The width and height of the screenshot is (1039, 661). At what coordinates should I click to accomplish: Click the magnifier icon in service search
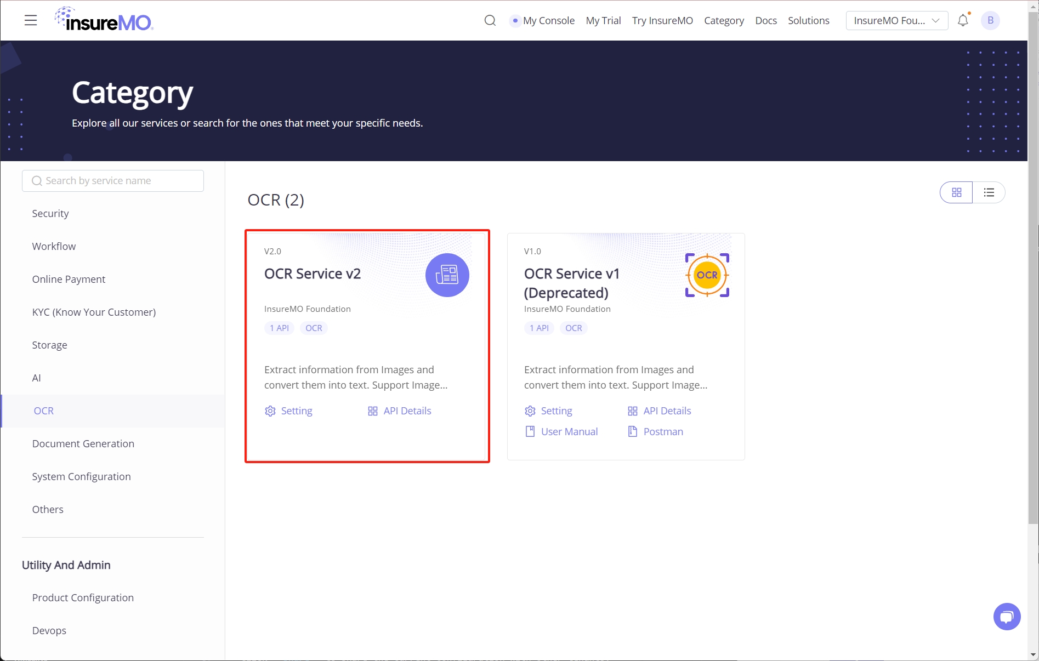pos(37,181)
